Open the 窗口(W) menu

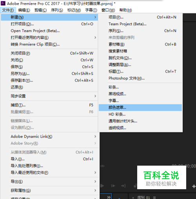tap(108, 10)
